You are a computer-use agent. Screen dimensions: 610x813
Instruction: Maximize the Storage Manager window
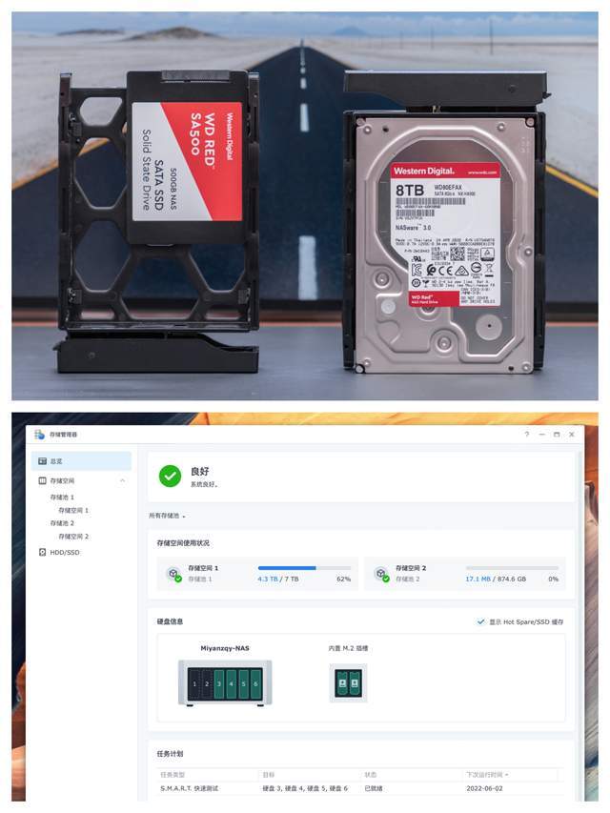(x=557, y=435)
